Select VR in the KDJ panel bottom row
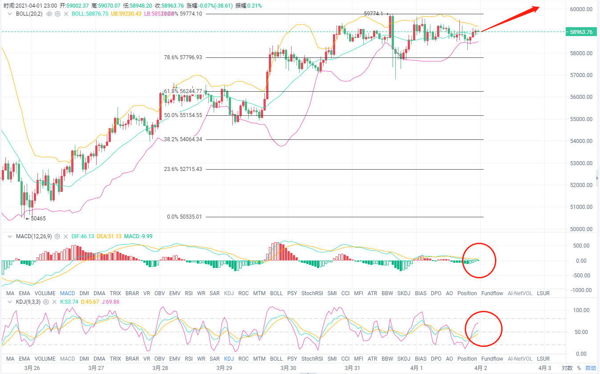 pos(147,359)
